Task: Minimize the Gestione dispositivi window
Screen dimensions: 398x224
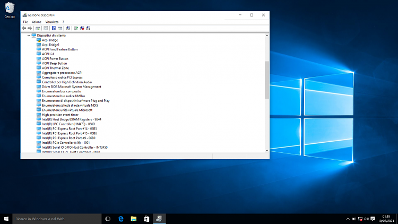Action: point(240,15)
